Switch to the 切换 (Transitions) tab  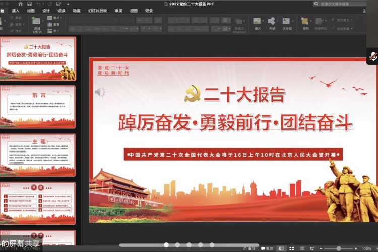click(61, 11)
